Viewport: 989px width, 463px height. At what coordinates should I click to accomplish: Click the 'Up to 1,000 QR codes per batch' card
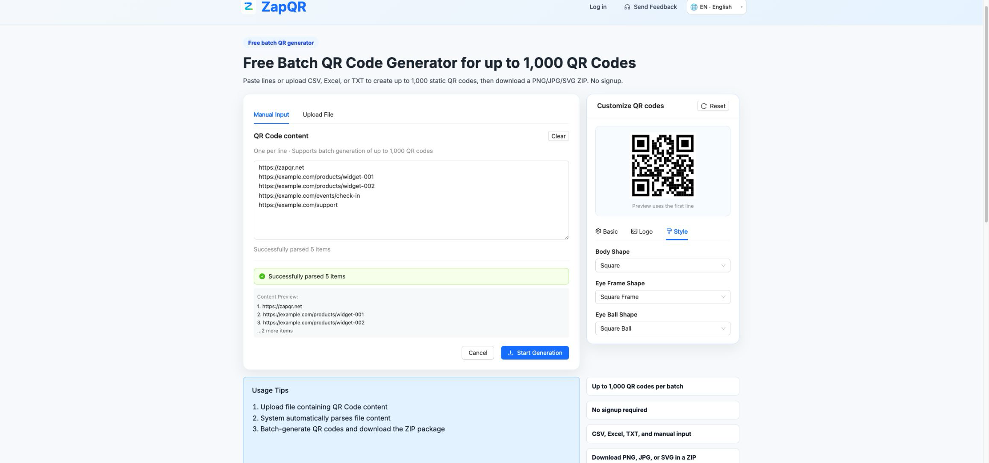(x=662, y=386)
